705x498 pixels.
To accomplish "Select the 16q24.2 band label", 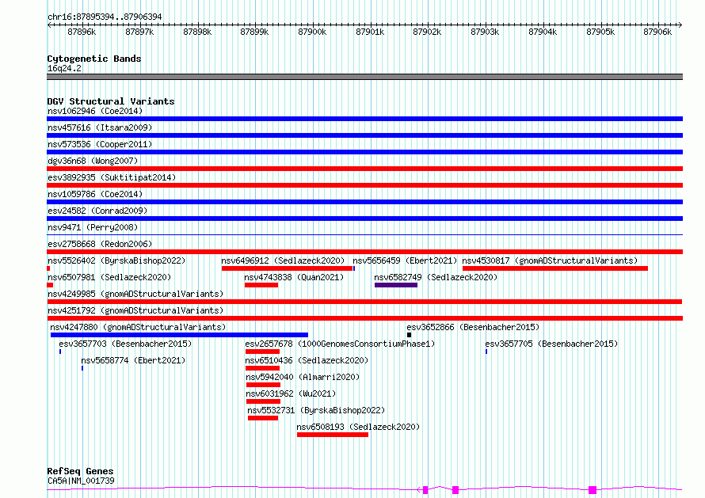I will (x=64, y=68).
